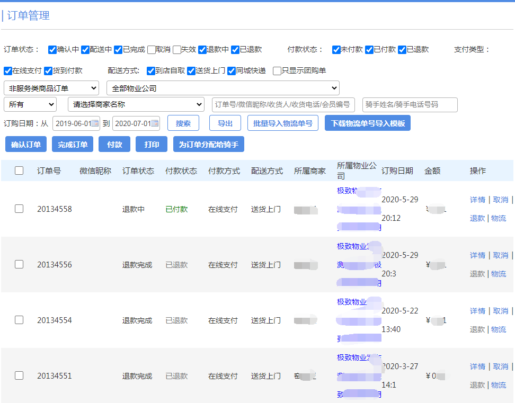This screenshot has height=403, width=515.
Task: Click order number 20134558 text
Action: [55, 209]
